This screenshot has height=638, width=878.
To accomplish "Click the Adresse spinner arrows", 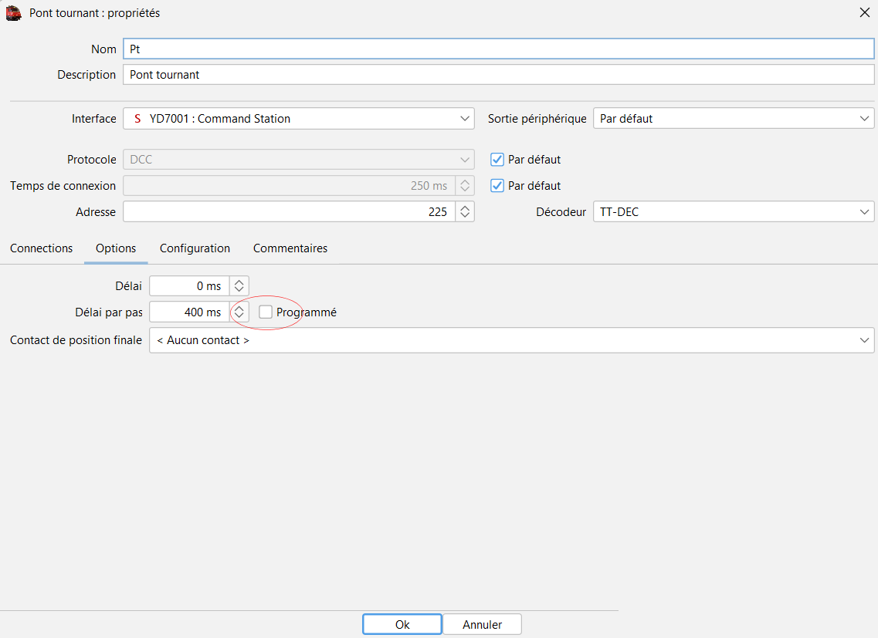I will tap(465, 211).
